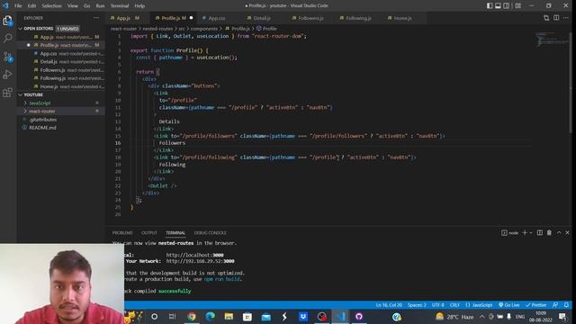
Task: Open the Edit menu
Action: click(31, 6)
